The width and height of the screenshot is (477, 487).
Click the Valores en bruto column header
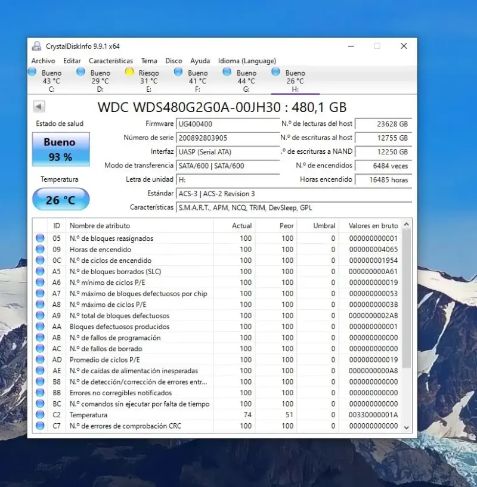pos(370,226)
